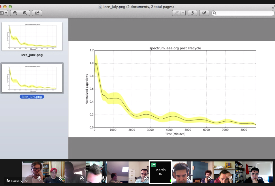Click the green screen-share icon on Martin's tile
Image resolution: width=275 pixels, height=186 pixels.
153,165
